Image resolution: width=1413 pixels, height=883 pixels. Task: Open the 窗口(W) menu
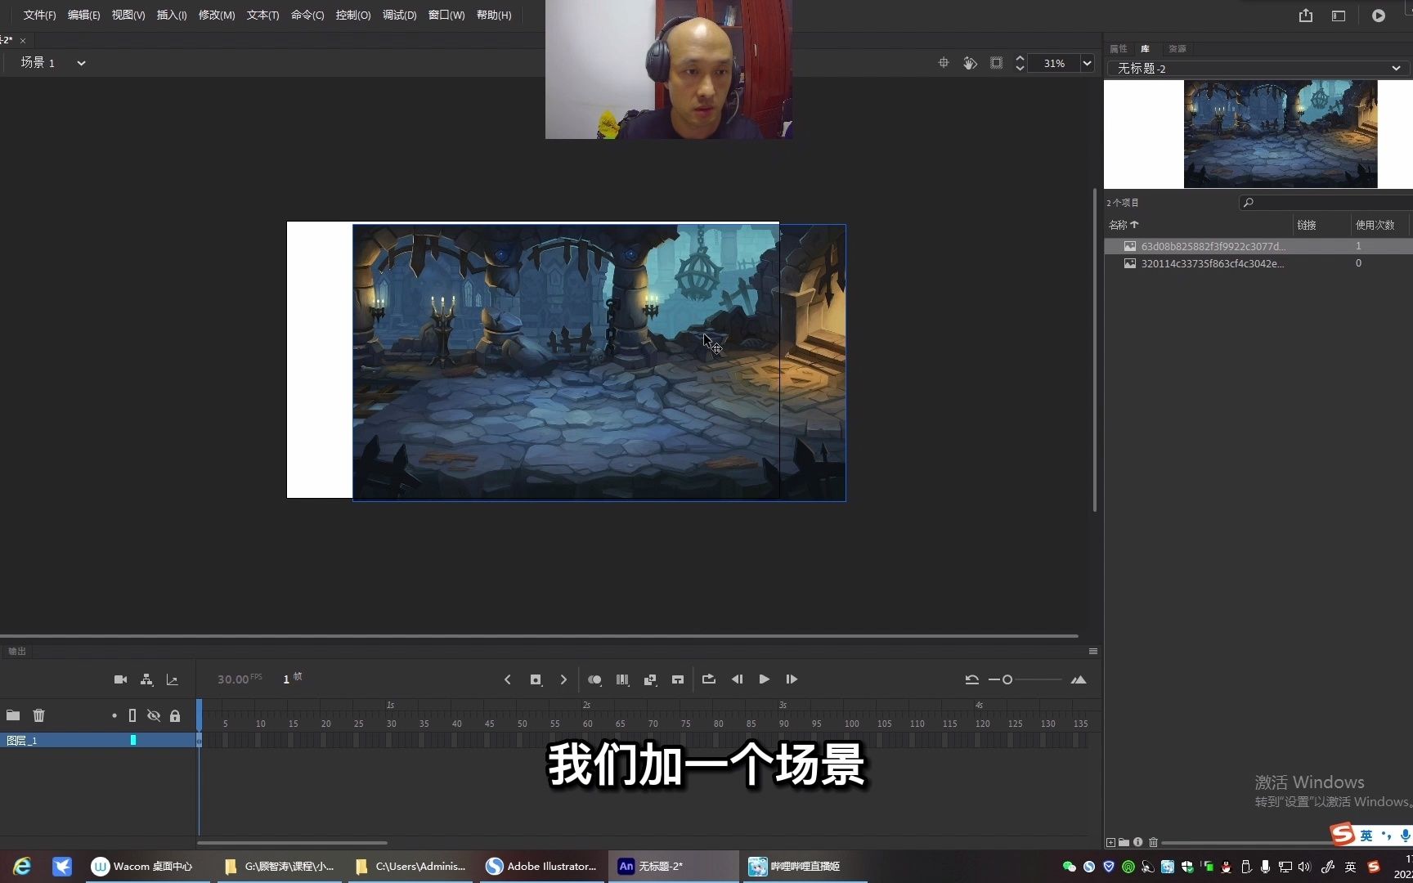pos(446,16)
